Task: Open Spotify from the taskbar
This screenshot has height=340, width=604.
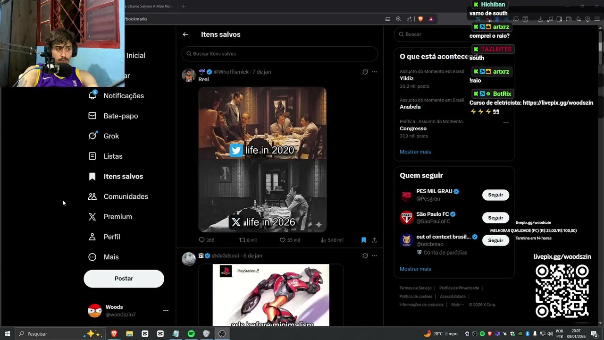Action: [191, 334]
